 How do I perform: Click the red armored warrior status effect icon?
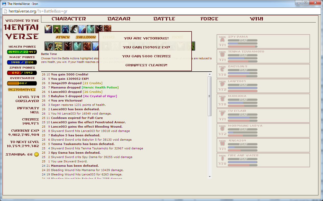coord(107,29)
